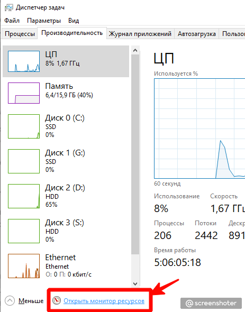245x312 pixels.
Task: Click the Task Manager title bar icon
Action: (8, 7)
